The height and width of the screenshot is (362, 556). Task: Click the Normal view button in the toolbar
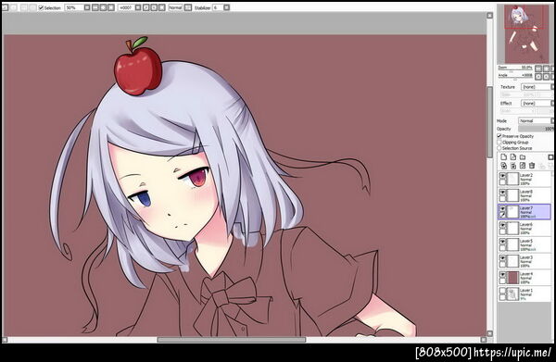[x=175, y=7]
